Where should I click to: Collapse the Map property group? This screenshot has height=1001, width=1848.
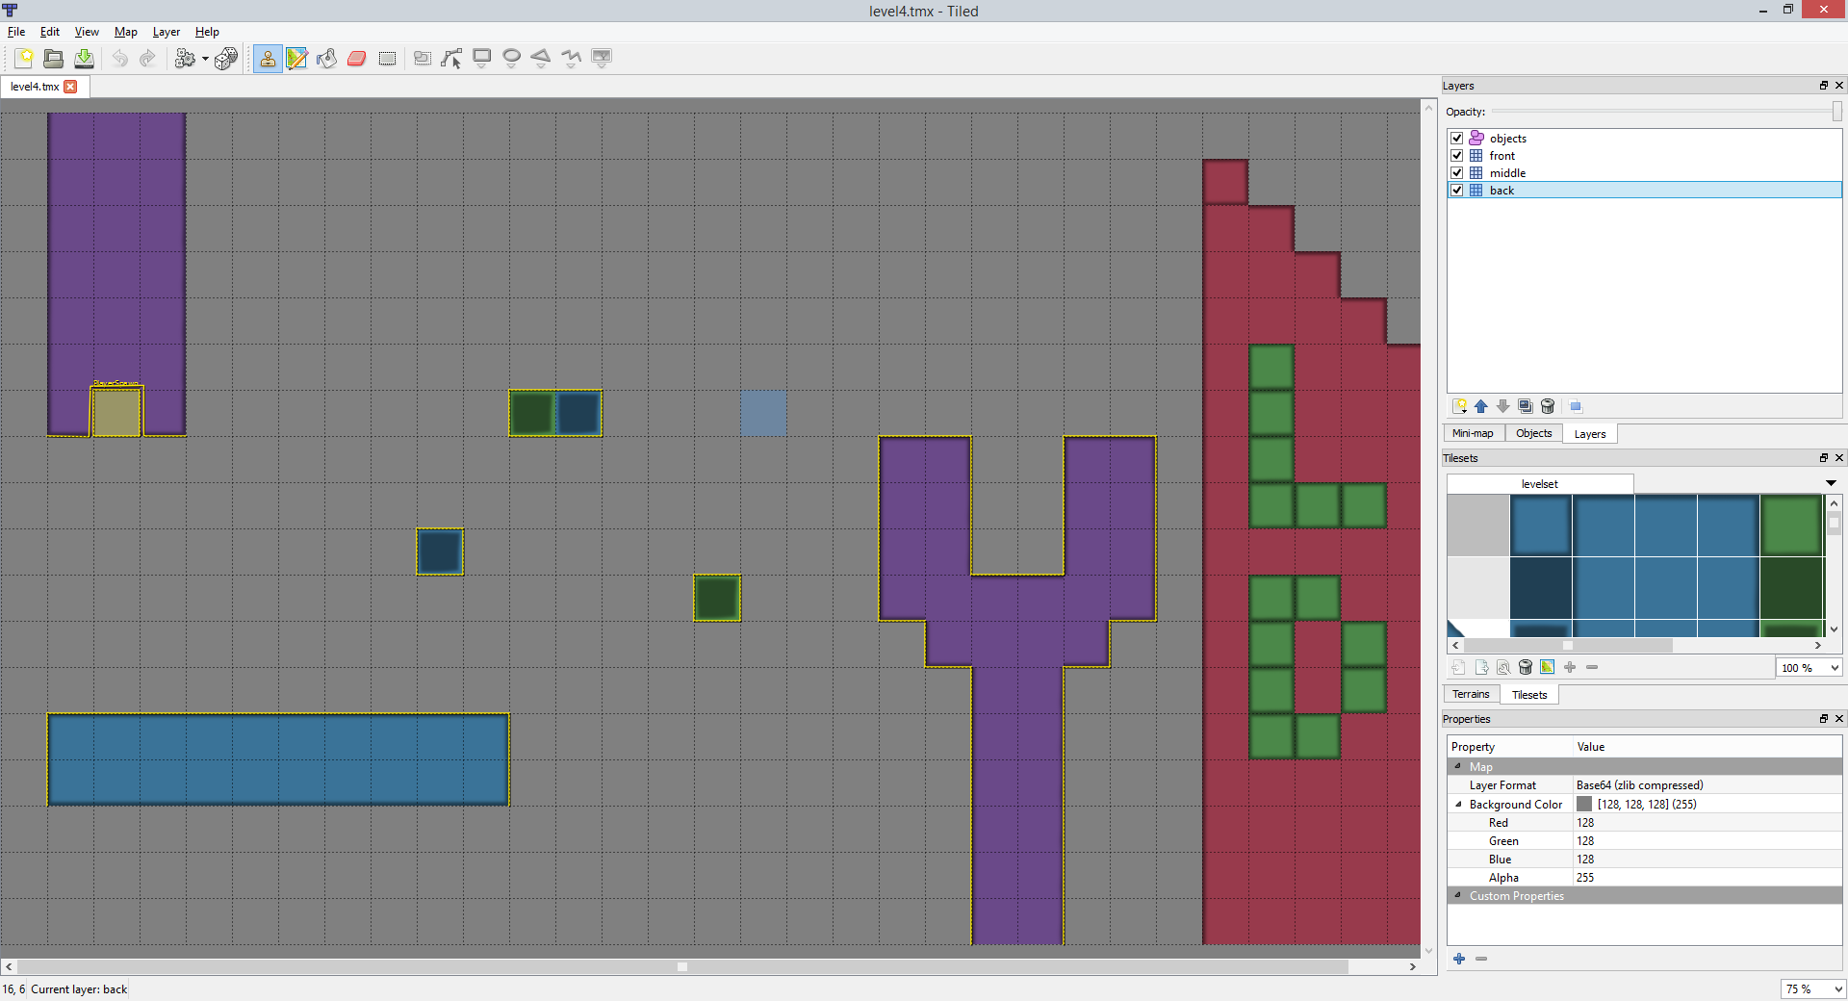[x=1458, y=767]
